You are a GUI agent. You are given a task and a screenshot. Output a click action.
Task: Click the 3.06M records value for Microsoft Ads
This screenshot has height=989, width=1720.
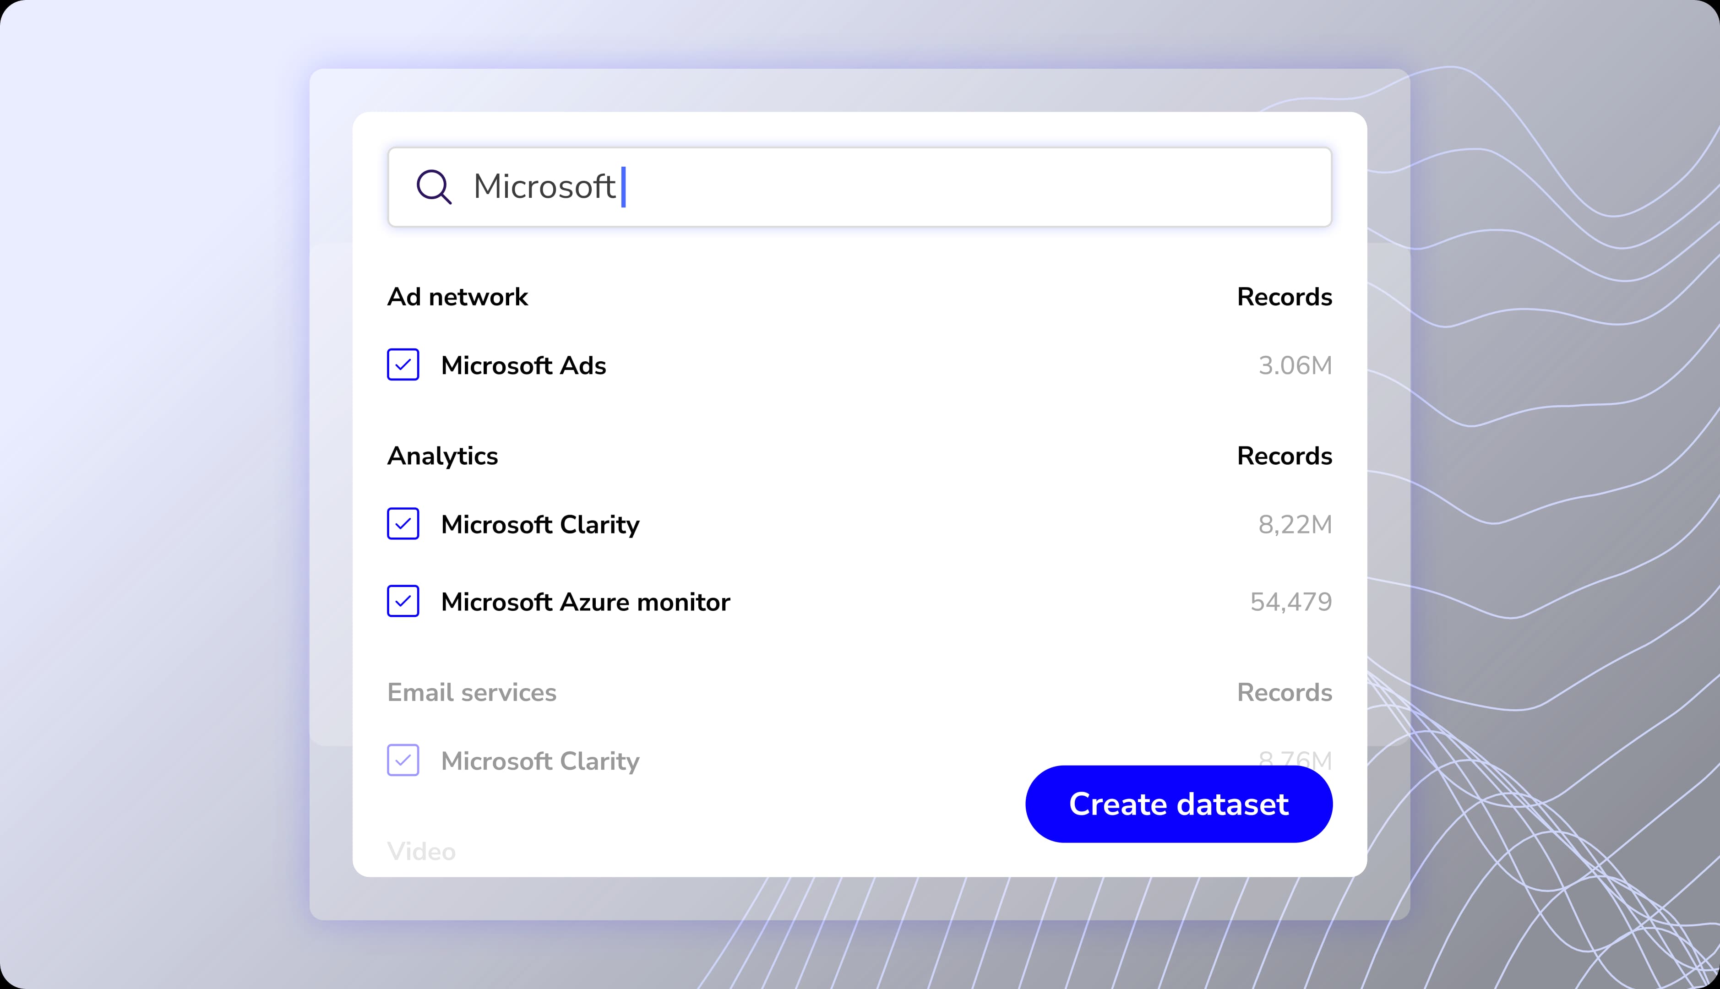[x=1295, y=365]
